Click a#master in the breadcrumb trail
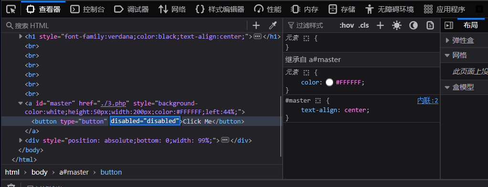 click(74, 172)
